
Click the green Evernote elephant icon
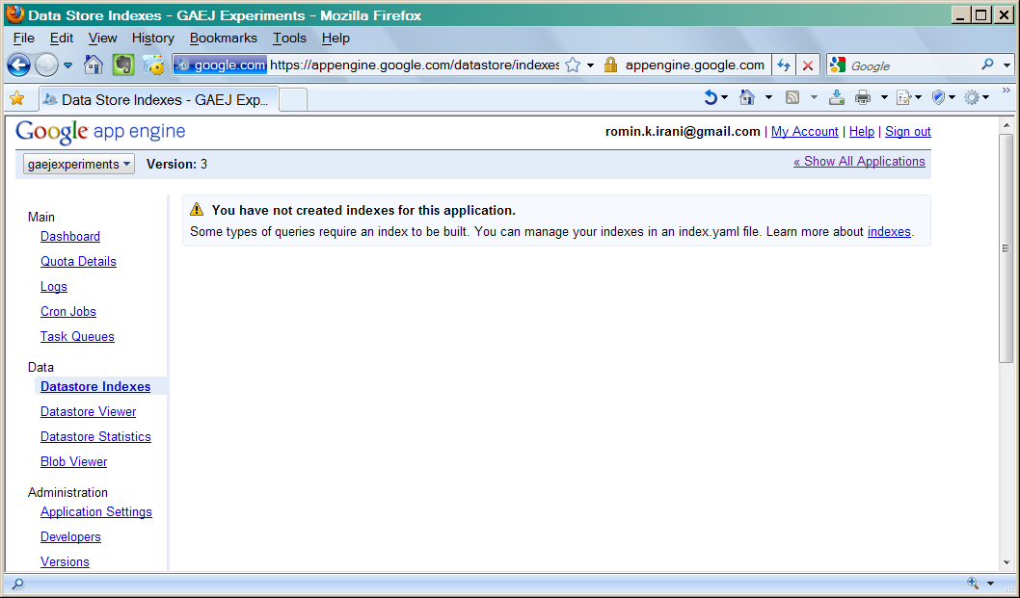point(123,65)
